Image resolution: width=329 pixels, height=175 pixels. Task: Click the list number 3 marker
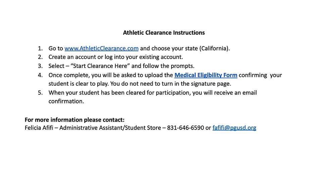point(40,66)
